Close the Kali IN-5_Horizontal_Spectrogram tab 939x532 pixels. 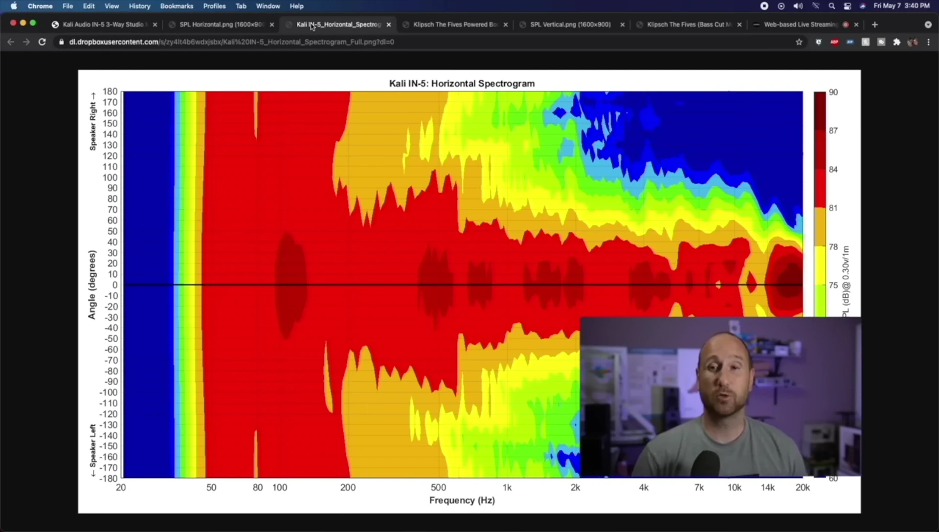(389, 24)
